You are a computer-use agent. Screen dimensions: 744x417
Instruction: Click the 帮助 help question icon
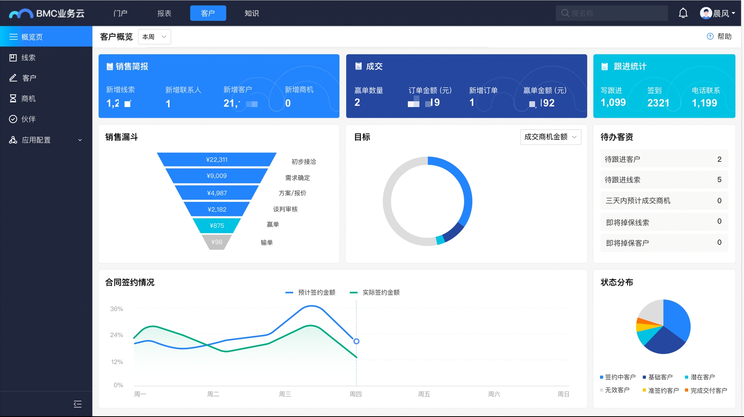coord(710,36)
